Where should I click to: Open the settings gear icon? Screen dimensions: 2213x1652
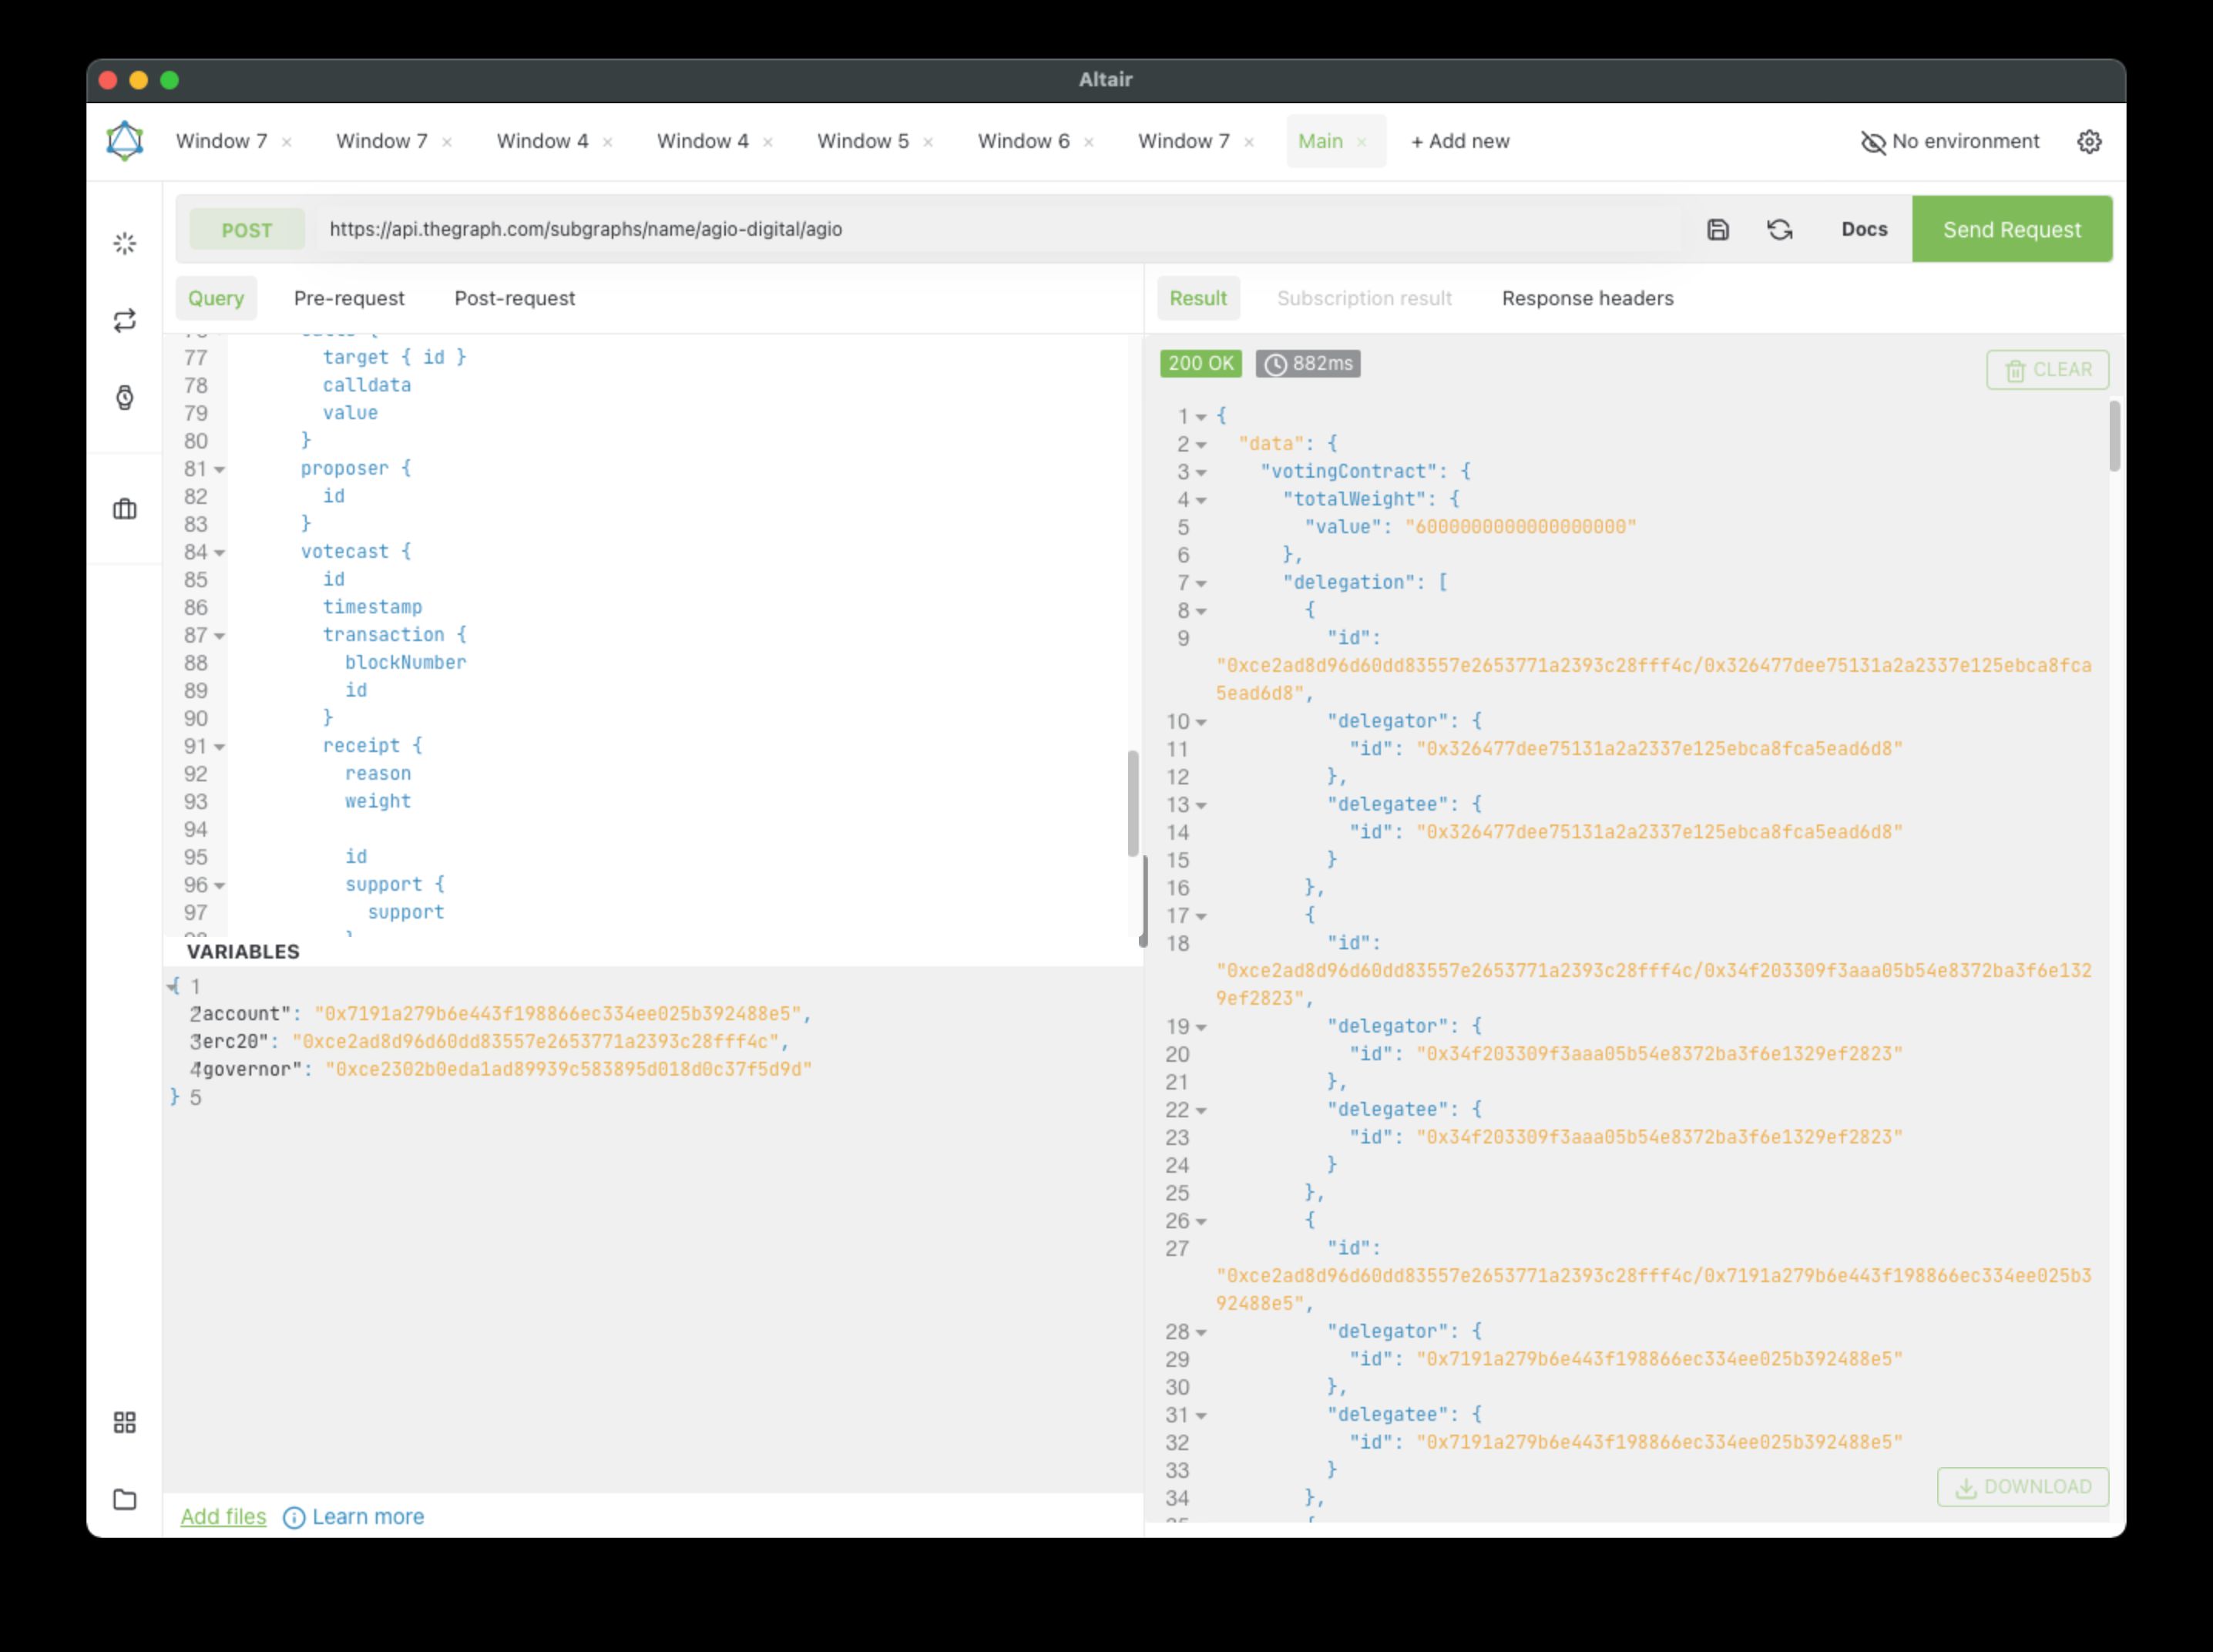coord(2089,141)
